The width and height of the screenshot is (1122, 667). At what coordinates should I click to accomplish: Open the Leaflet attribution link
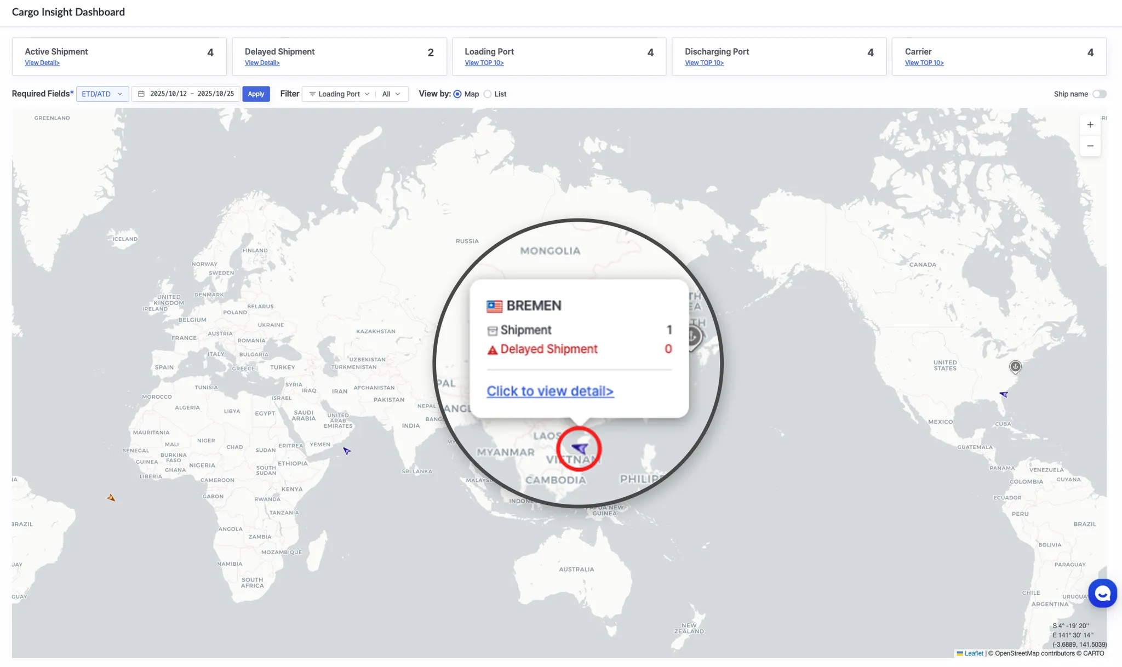pyautogui.click(x=973, y=653)
